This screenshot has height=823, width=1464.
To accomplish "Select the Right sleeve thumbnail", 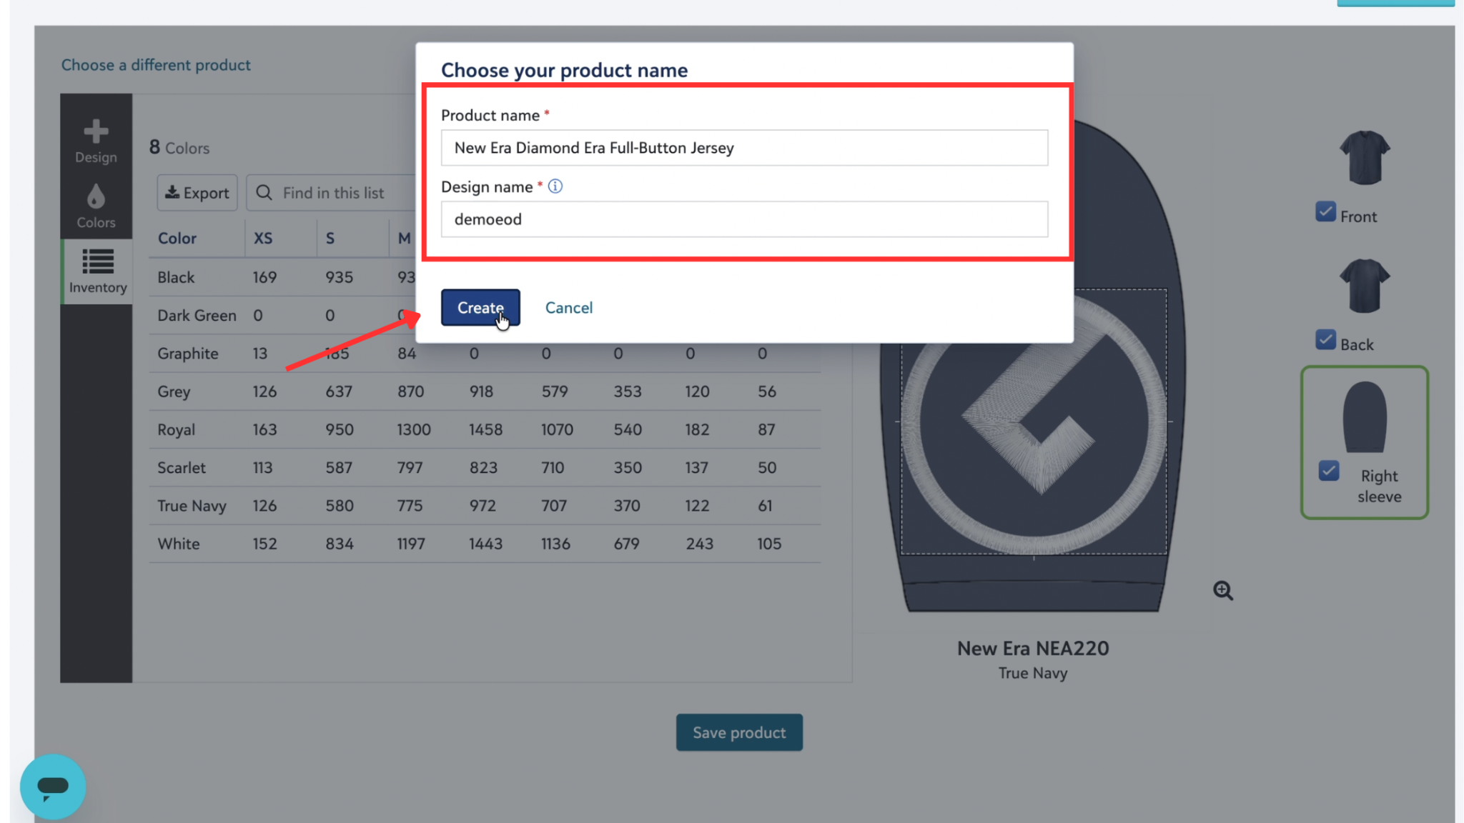I will (1364, 418).
